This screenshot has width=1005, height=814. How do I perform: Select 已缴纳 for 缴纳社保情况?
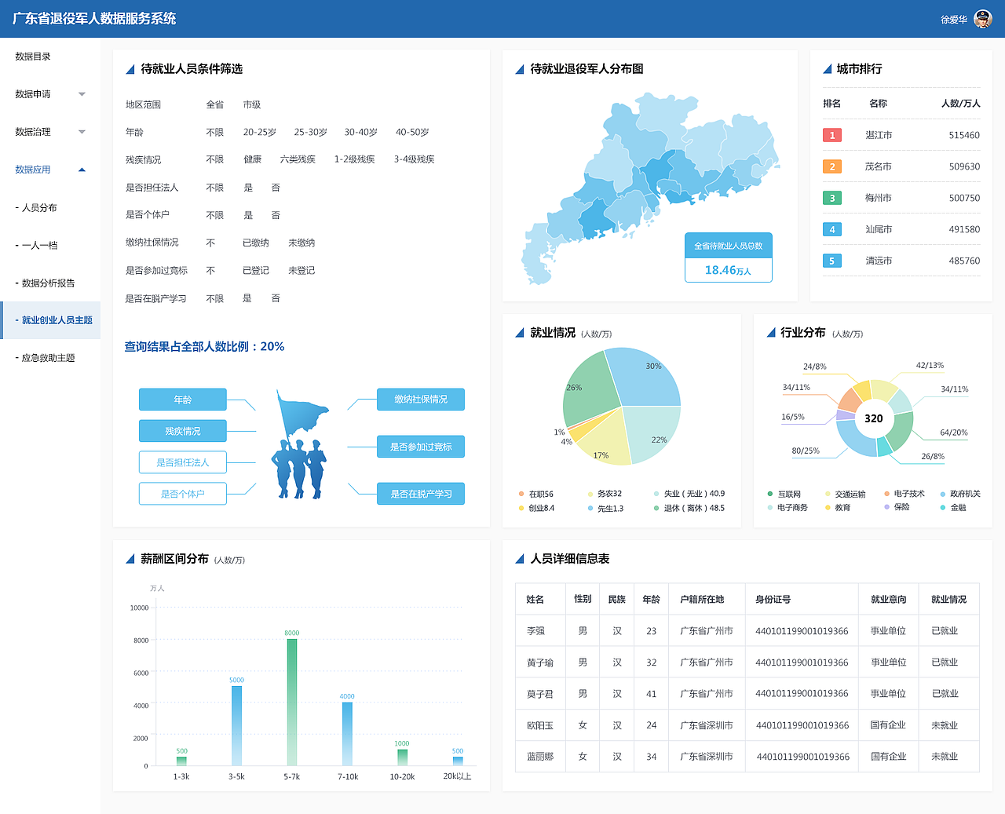(256, 243)
